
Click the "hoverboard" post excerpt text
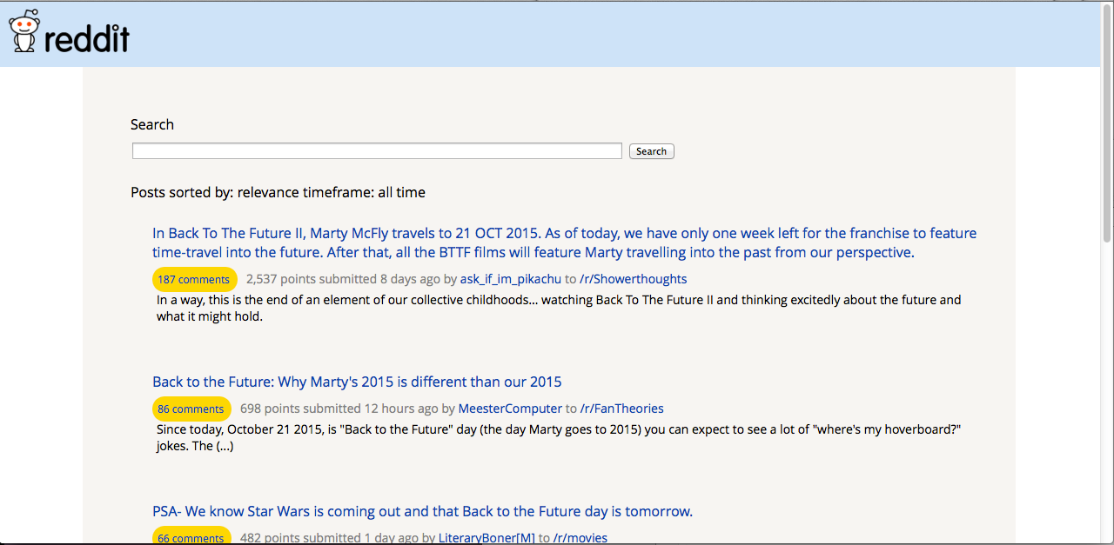point(559,438)
